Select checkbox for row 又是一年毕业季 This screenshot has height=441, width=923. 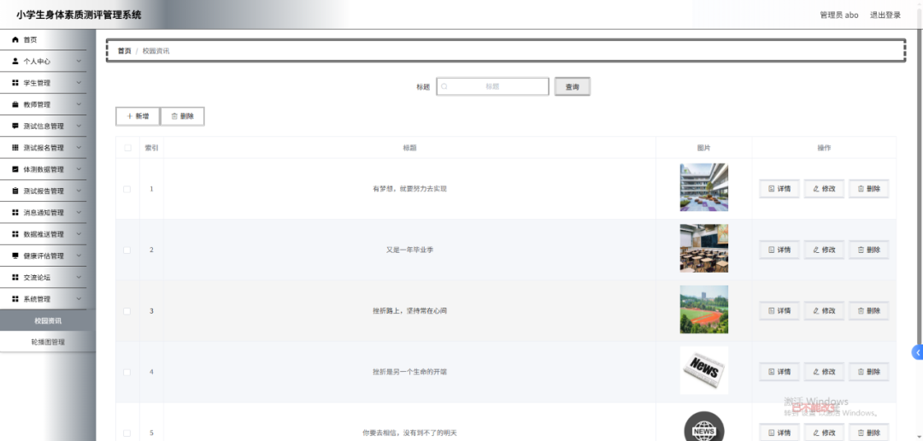point(127,250)
